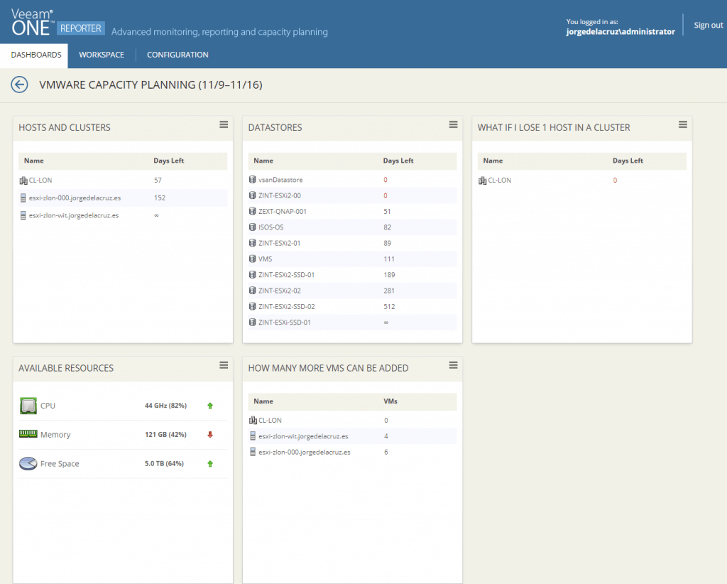Click the ZINT-ESXi-SSD-01 datastore icon
Viewport: 727px width, 584px height.
coord(253,323)
